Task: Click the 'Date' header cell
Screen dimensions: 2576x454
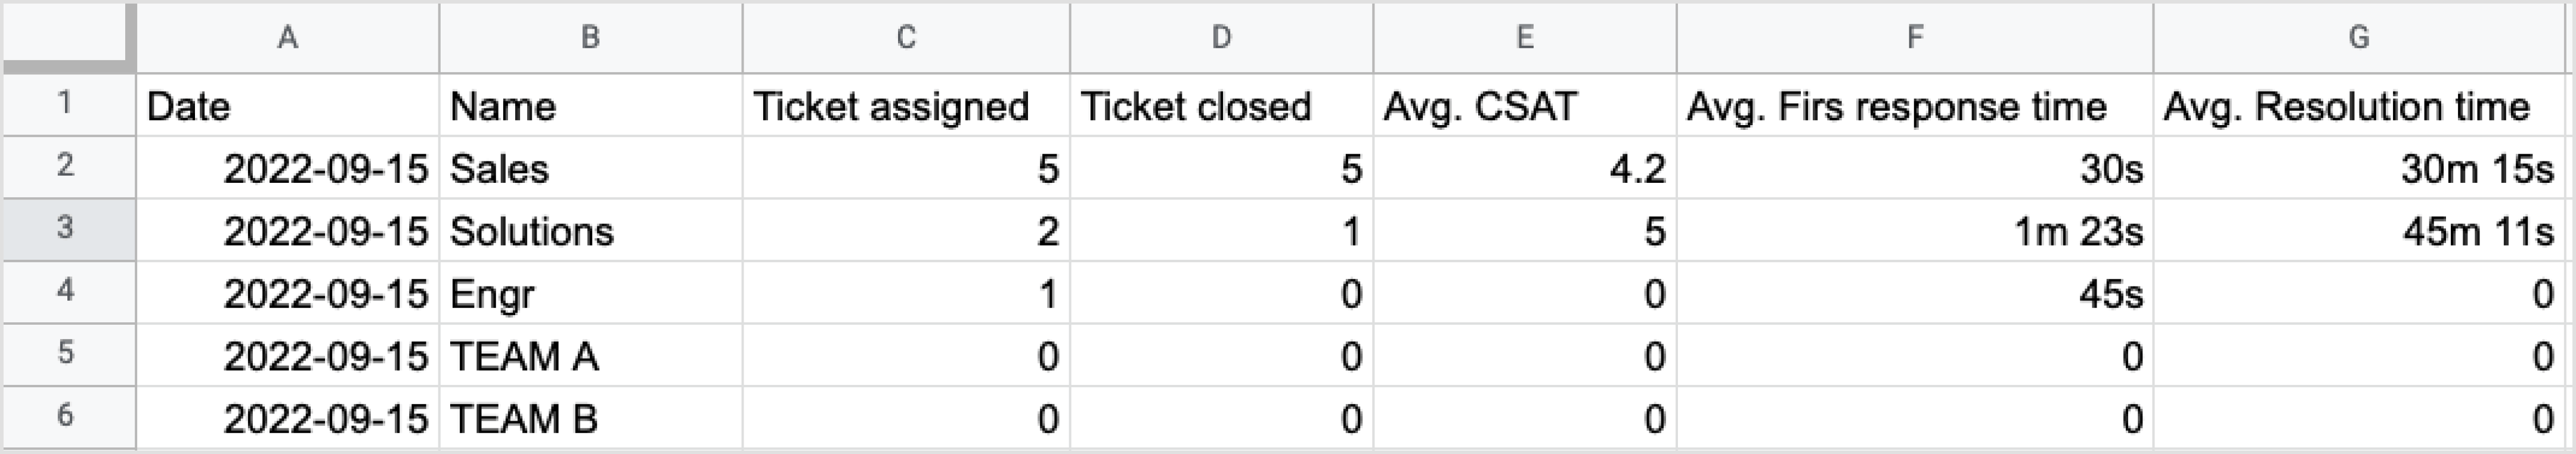Action: point(288,106)
